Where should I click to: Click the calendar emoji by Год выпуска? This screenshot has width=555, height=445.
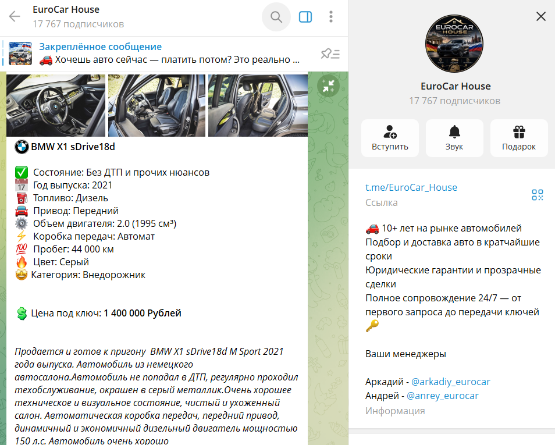pos(22,185)
